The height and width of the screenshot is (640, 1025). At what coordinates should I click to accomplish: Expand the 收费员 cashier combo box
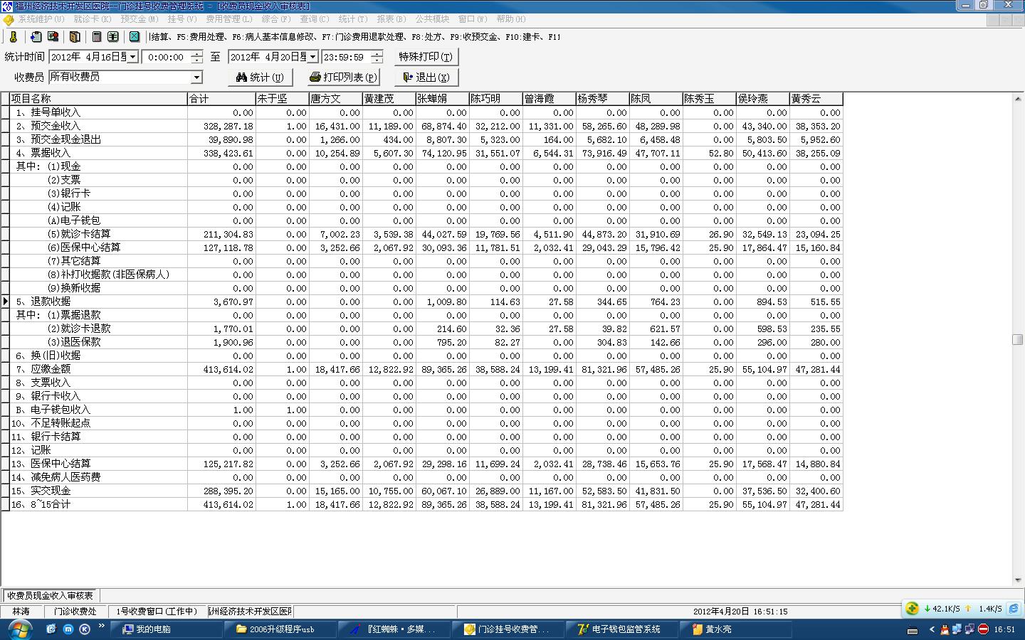196,77
